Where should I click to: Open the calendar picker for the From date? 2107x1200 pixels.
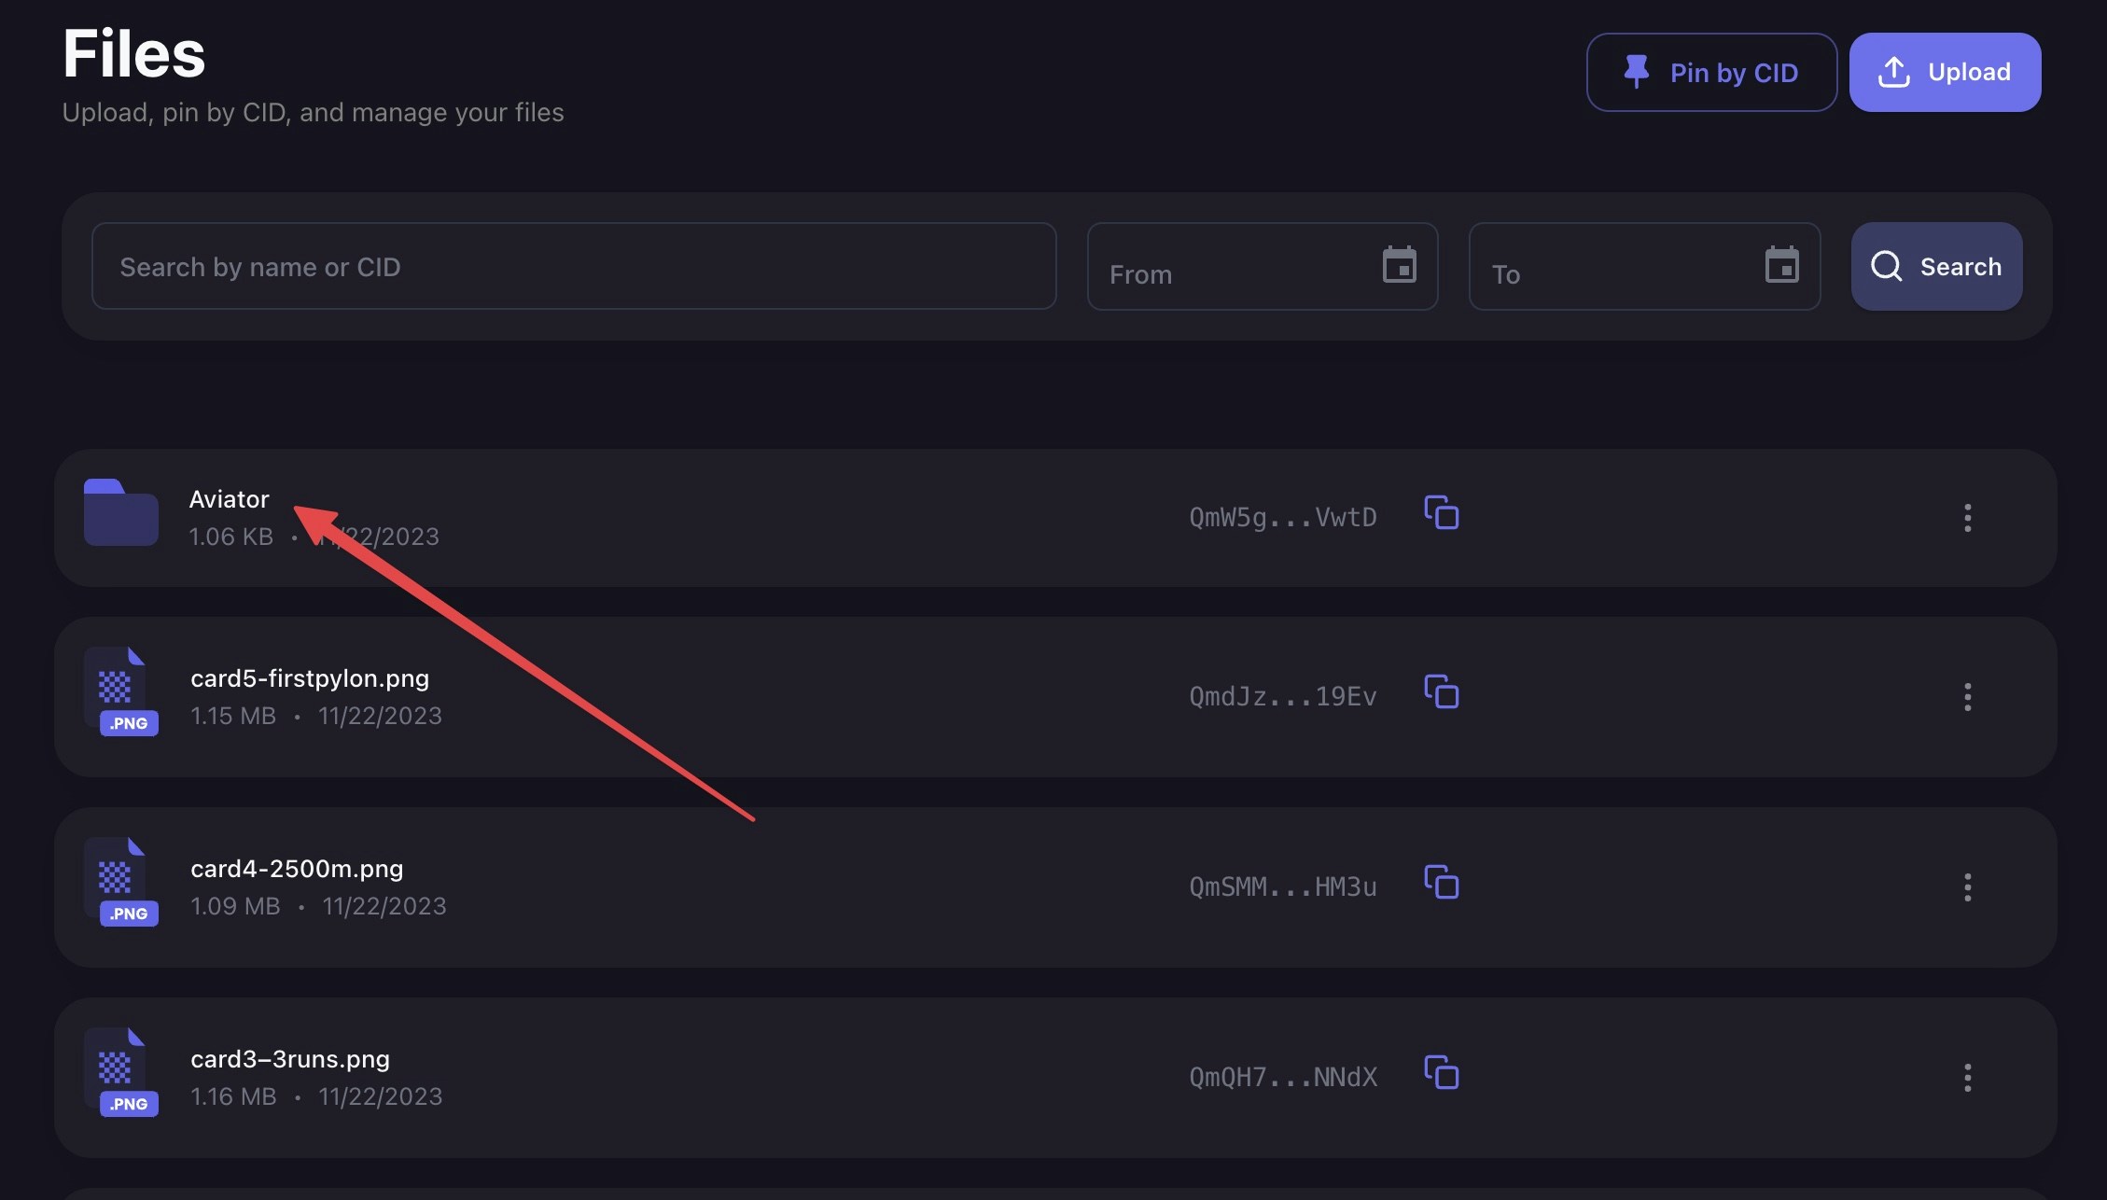(x=1400, y=266)
